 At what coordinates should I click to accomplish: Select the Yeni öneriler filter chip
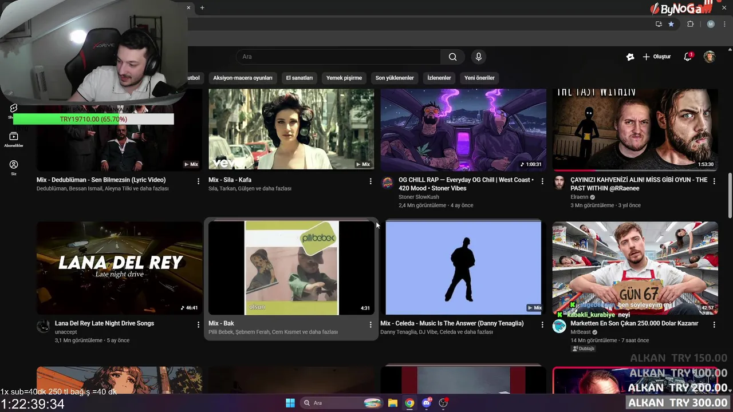tap(479, 78)
